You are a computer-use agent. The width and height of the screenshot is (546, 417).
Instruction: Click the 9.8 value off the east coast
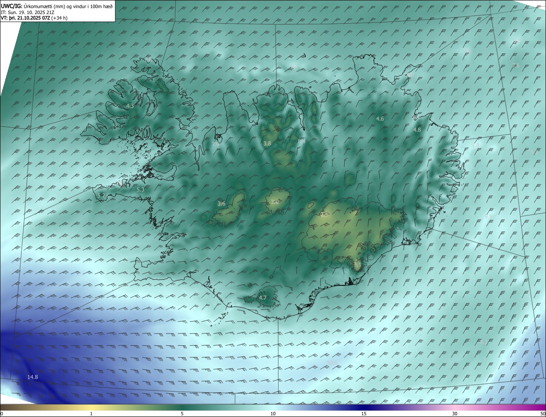tap(475, 145)
